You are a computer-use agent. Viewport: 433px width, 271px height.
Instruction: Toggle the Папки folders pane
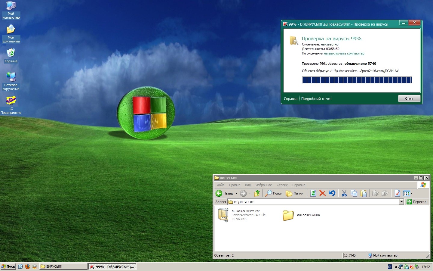295,193
